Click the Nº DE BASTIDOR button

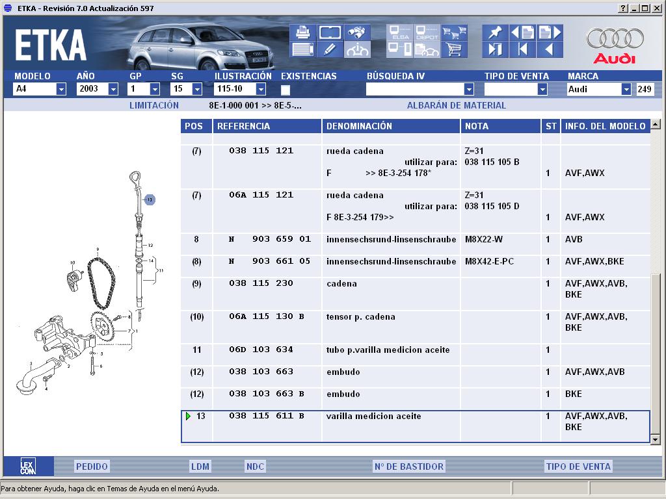[409, 467]
